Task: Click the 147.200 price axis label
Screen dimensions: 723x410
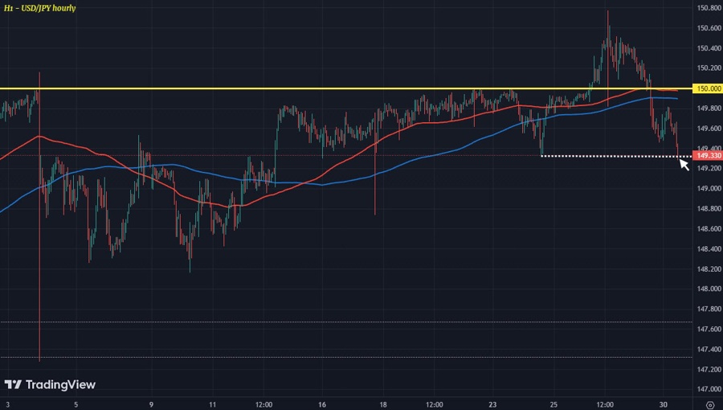Action: click(x=709, y=369)
